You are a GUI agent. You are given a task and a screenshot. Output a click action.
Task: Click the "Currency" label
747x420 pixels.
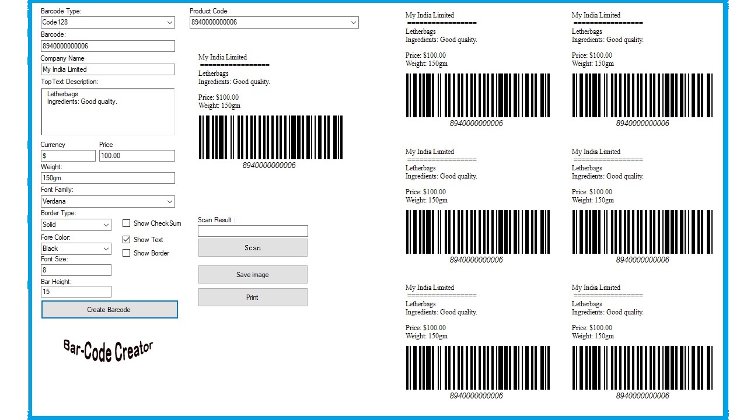click(x=53, y=145)
